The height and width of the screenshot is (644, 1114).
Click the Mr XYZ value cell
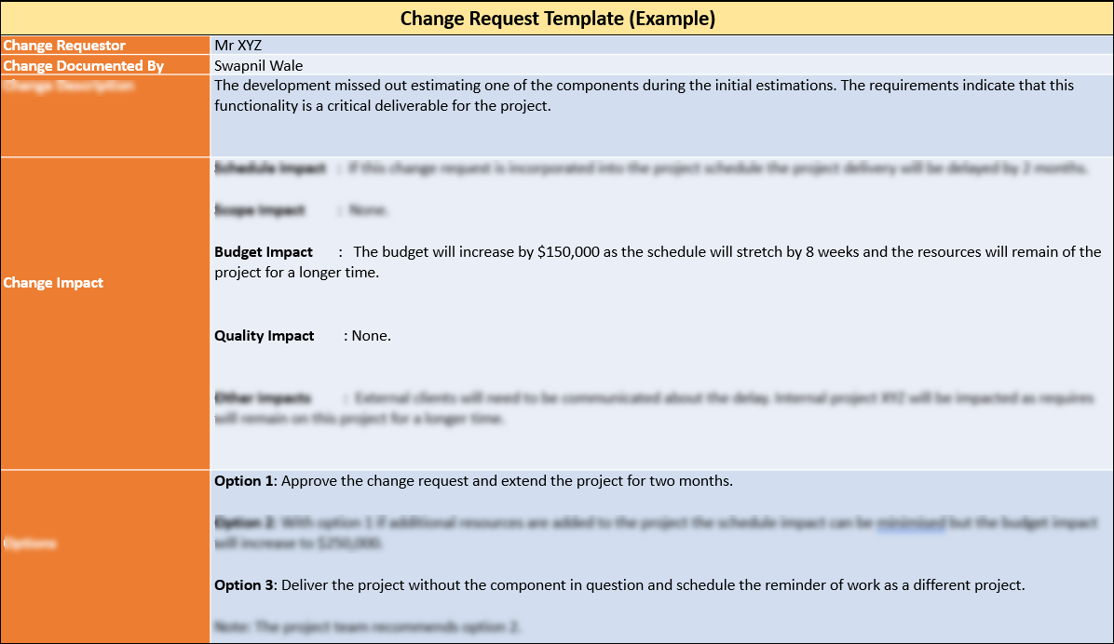click(x=661, y=46)
